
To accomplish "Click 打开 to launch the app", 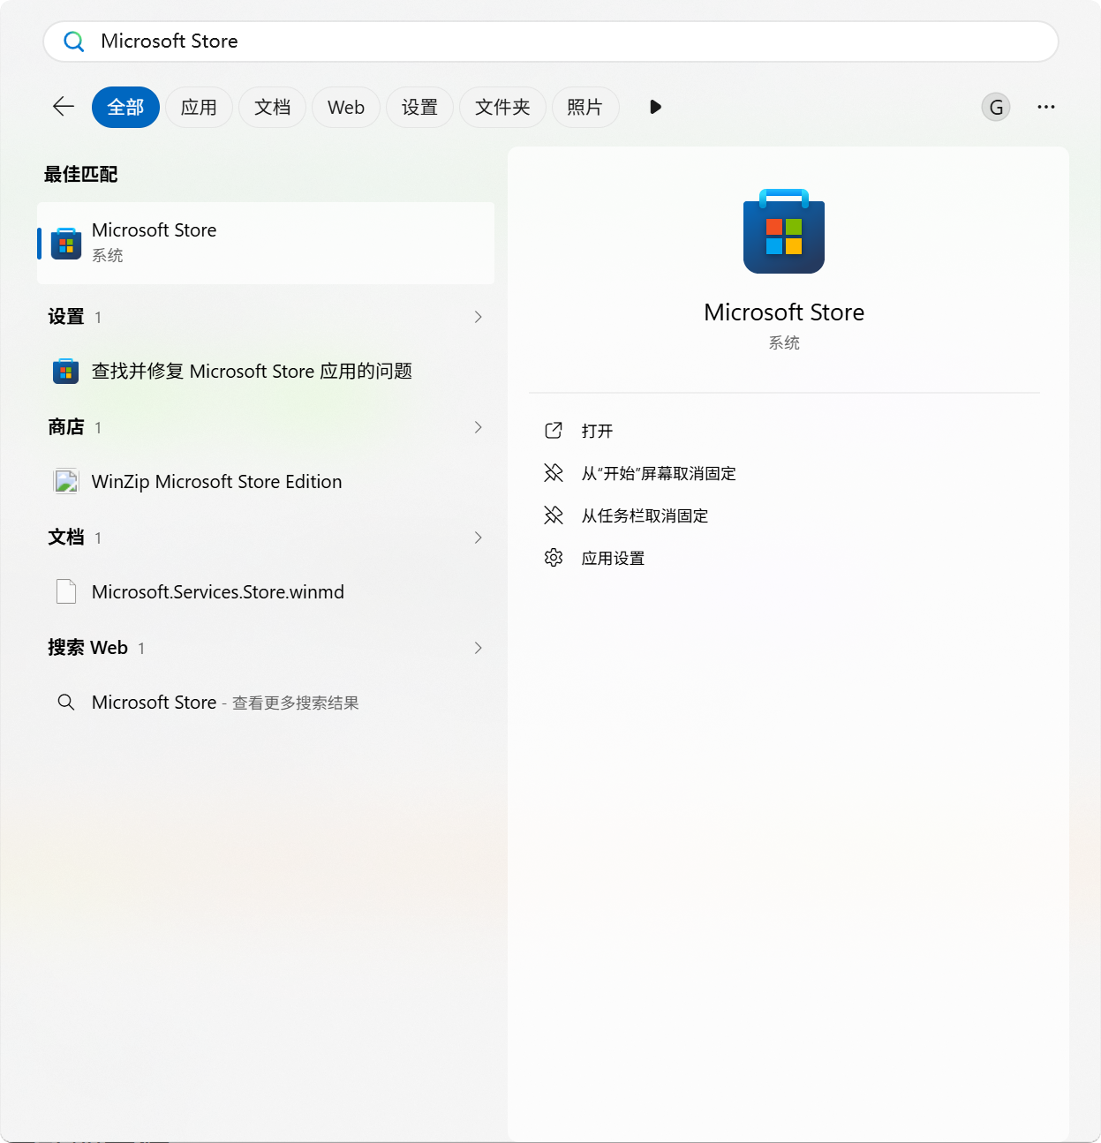I will coord(598,431).
